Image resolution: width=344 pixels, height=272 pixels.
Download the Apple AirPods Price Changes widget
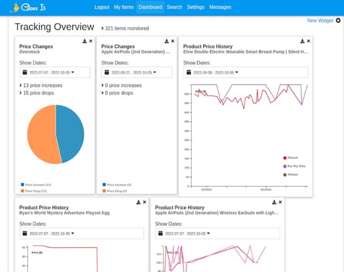point(167,41)
